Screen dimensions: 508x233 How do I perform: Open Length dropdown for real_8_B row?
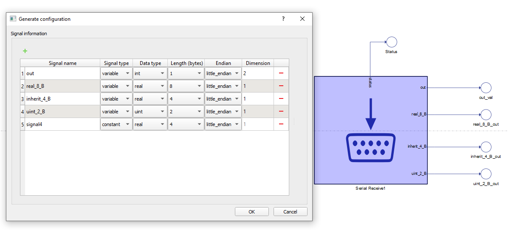point(186,86)
